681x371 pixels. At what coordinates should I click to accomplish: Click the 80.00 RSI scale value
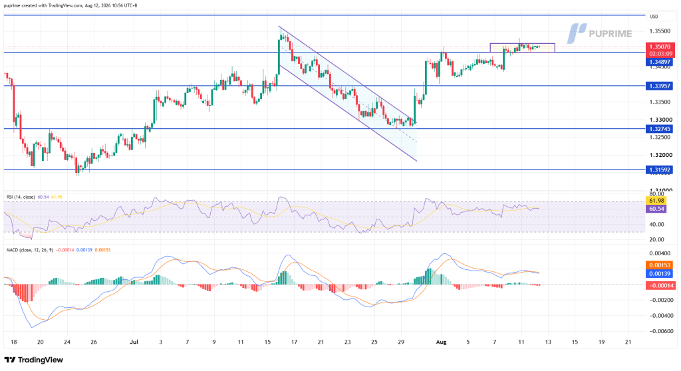(656, 194)
